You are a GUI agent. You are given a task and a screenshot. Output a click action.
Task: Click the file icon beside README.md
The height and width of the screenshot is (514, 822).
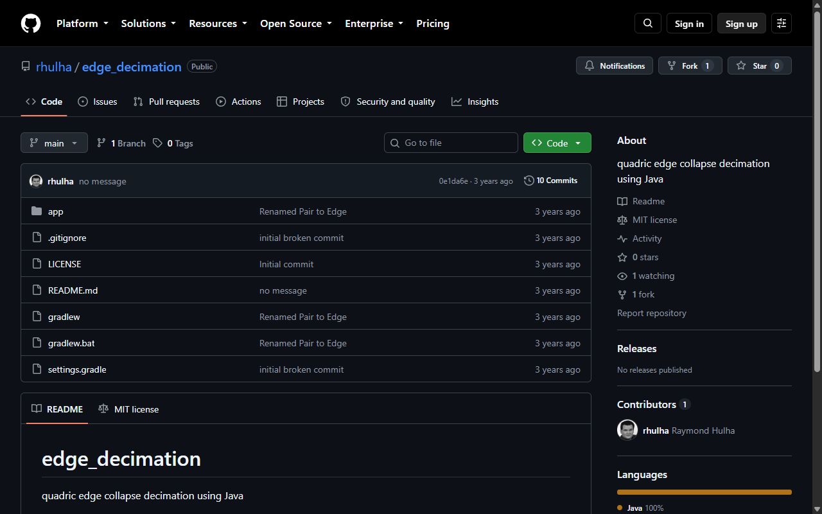pyautogui.click(x=37, y=290)
